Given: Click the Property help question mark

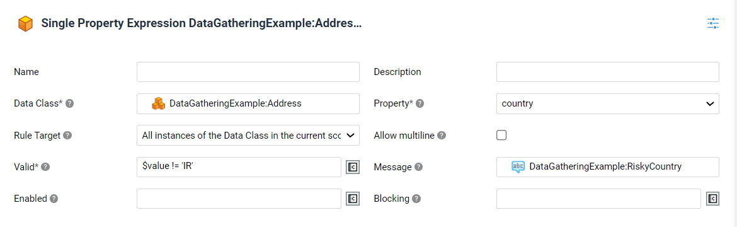Looking at the screenshot, I should (420, 103).
